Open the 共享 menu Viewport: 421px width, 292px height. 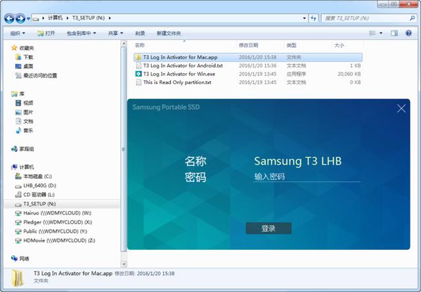pyautogui.click(x=116, y=34)
